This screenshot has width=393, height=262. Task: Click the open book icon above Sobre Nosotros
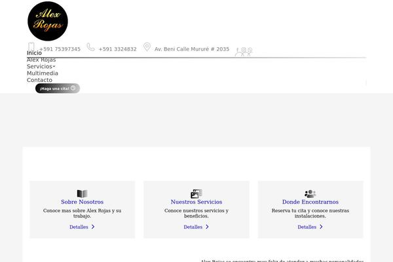(83, 194)
